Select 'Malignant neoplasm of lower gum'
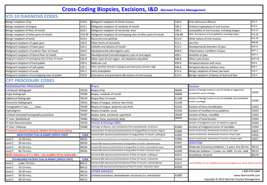Screen dimensions: 267x185 25,47
